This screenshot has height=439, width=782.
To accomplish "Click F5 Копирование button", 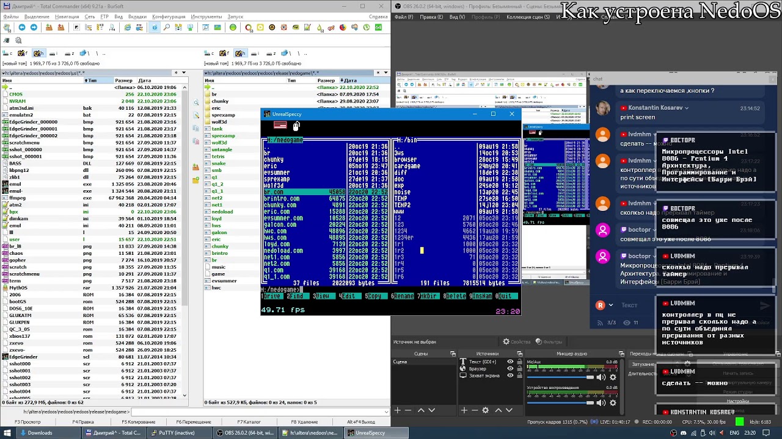I will click(138, 422).
